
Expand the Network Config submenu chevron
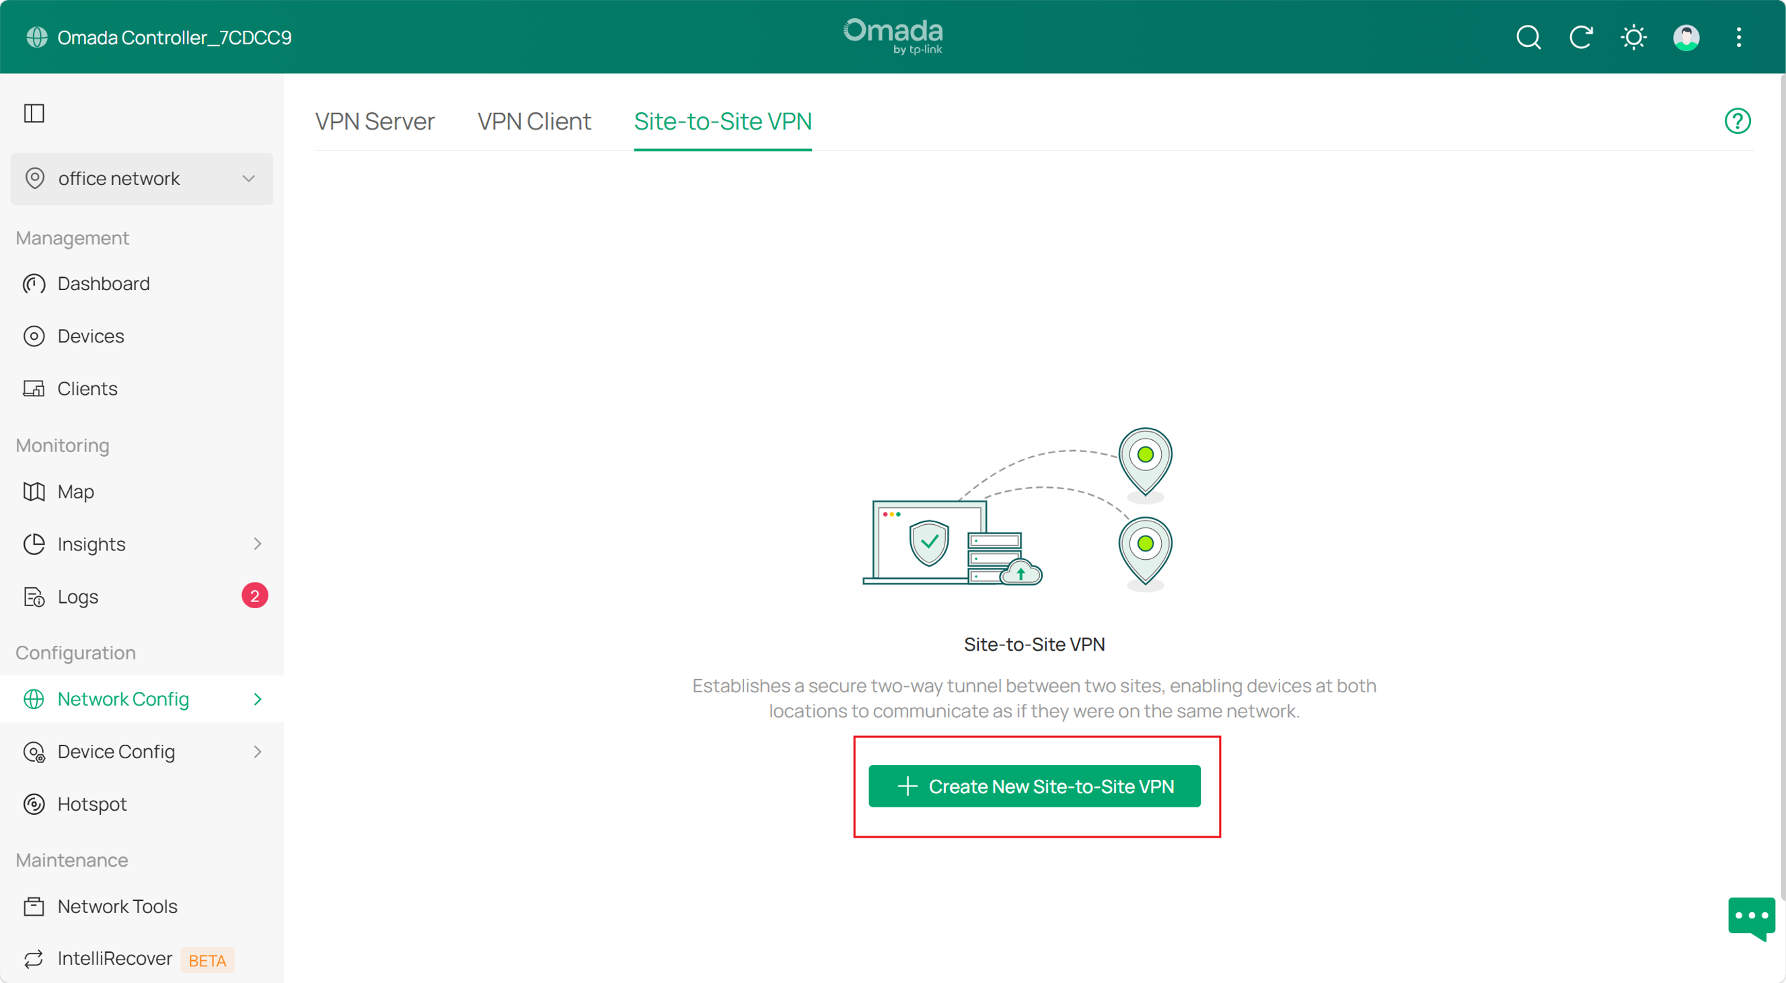tap(257, 700)
